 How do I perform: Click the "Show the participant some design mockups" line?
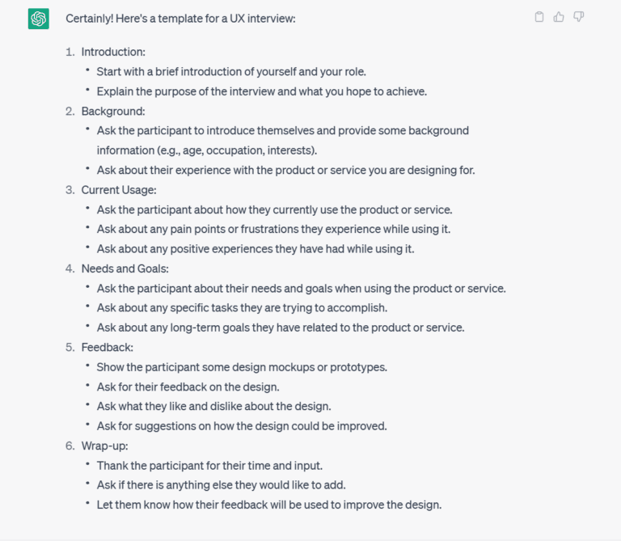click(x=242, y=367)
